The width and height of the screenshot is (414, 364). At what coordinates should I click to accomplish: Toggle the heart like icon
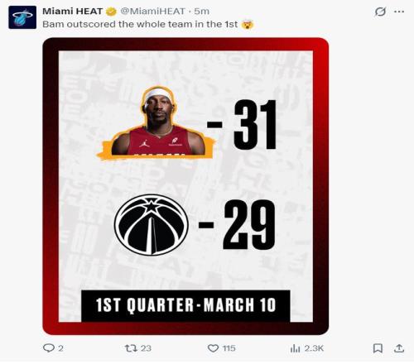pos(213,348)
